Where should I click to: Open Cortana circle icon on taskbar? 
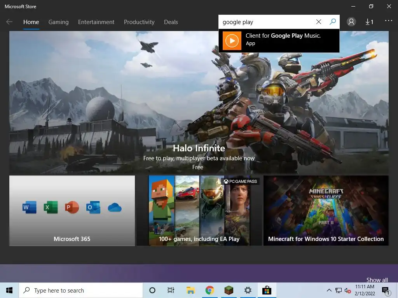coord(152,290)
